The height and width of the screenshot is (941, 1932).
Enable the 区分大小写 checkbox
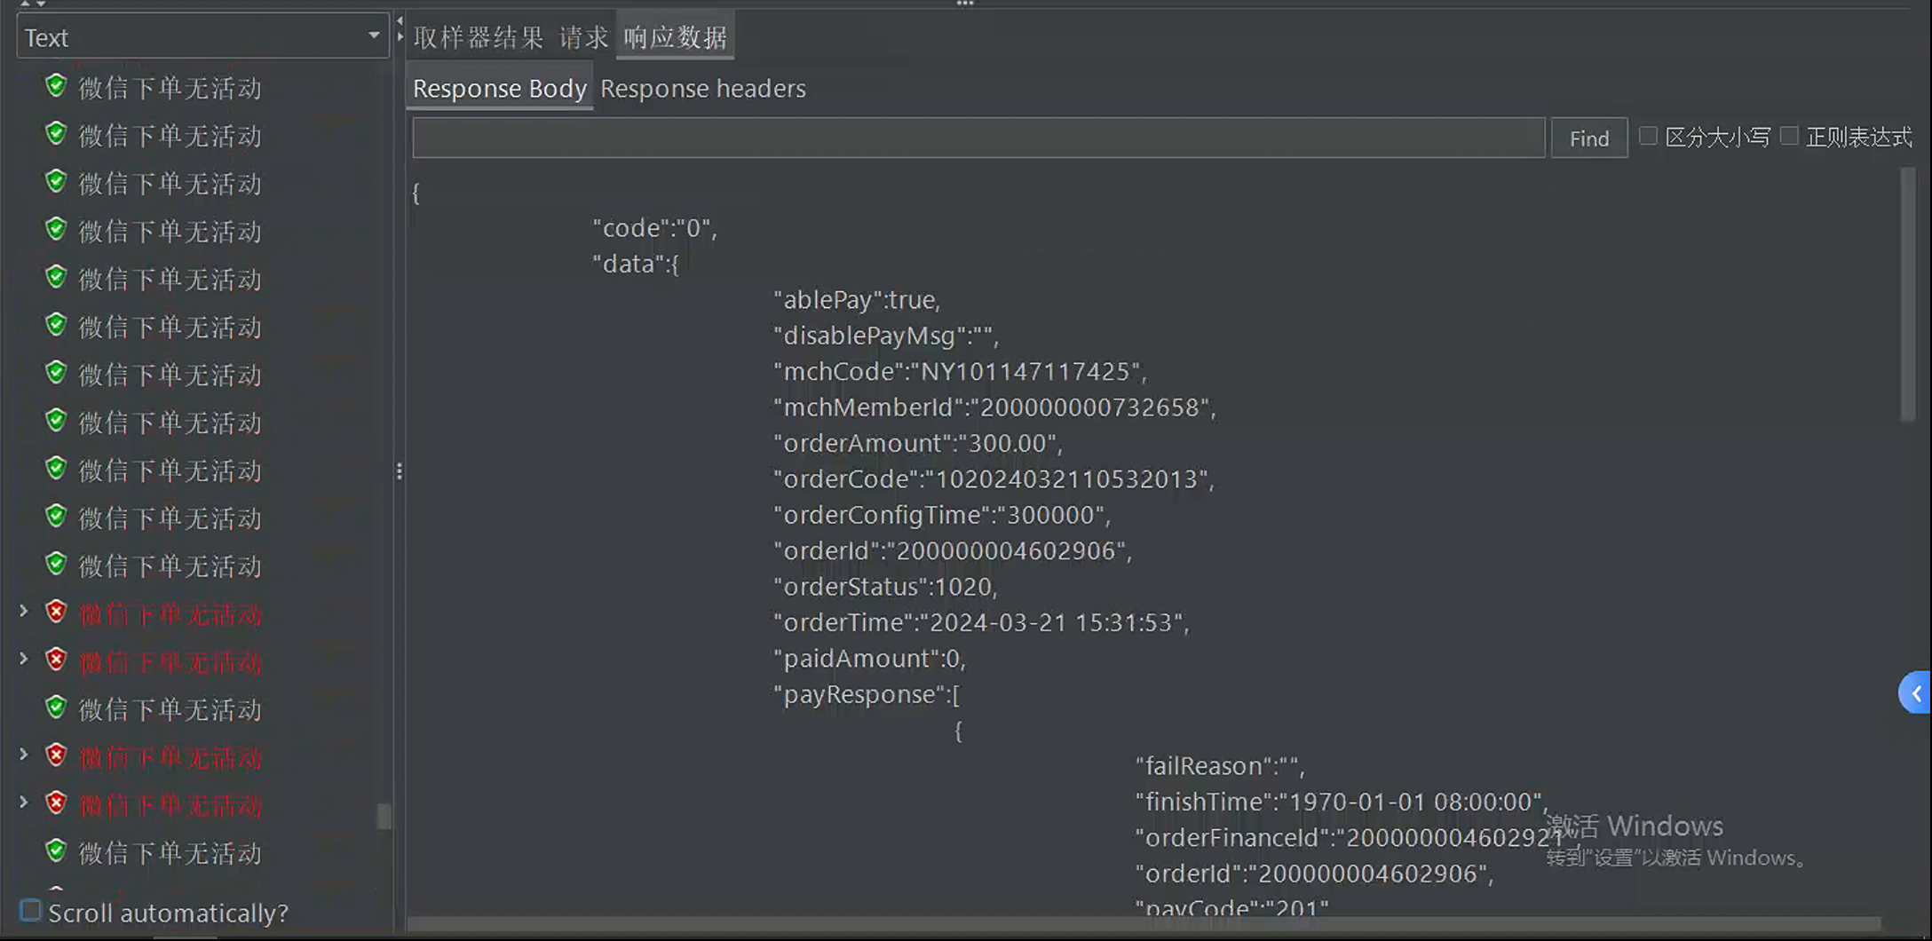[x=1648, y=136]
